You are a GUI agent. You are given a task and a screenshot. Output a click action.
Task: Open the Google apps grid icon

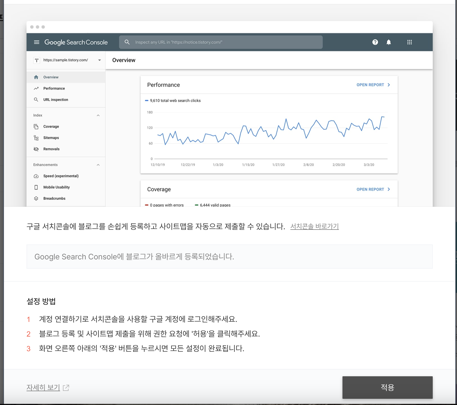point(409,42)
